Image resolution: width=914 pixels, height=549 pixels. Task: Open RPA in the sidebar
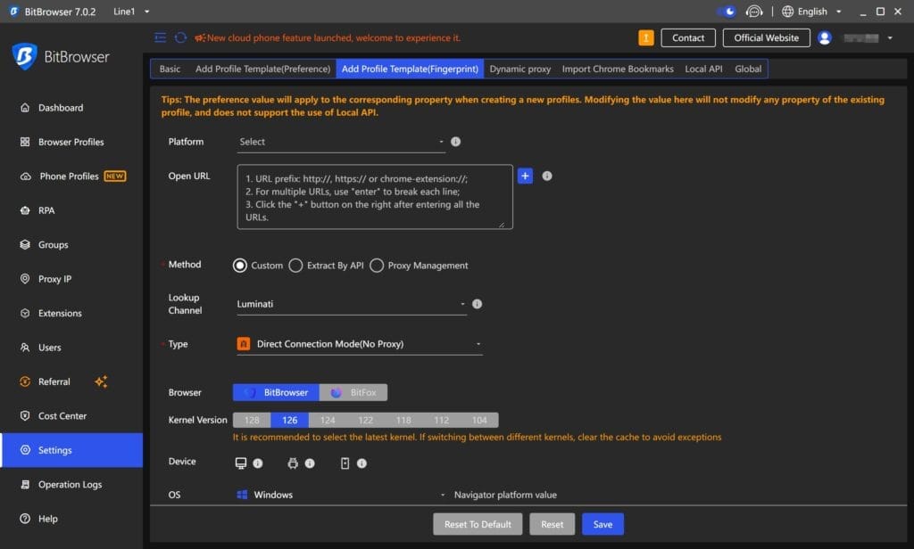click(71, 210)
